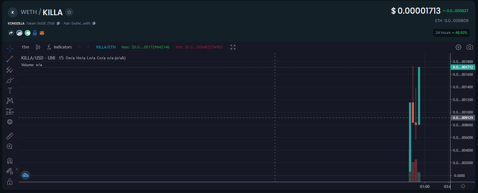Image resolution: width=478 pixels, height=193 pixels.
Task: Select the brush drawing tool
Action: (x=10, y=80)
